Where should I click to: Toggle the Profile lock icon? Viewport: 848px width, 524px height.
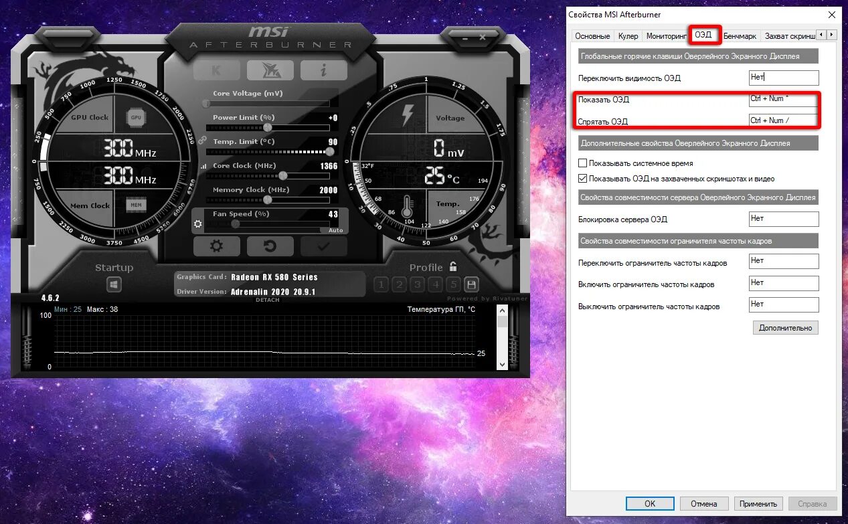(453, 266)
